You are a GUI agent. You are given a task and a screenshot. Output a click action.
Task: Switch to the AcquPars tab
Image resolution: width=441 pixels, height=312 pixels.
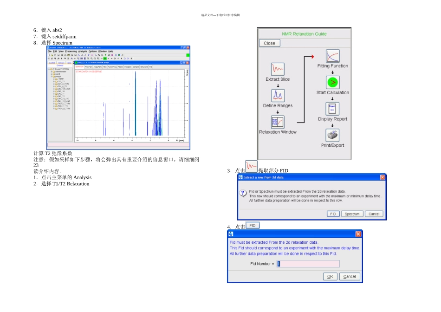[97, 67]
